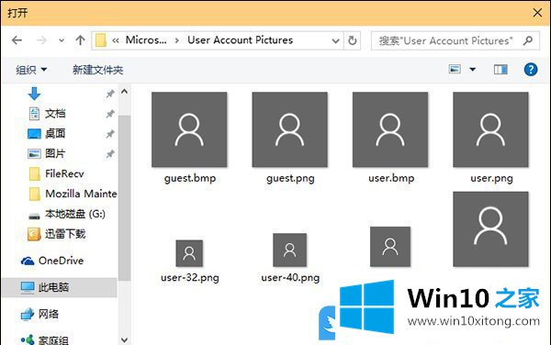The height and width of the screenshot is (345, 551).
Task: Open 文档 in navigation pane
Action: pos(55,114)
